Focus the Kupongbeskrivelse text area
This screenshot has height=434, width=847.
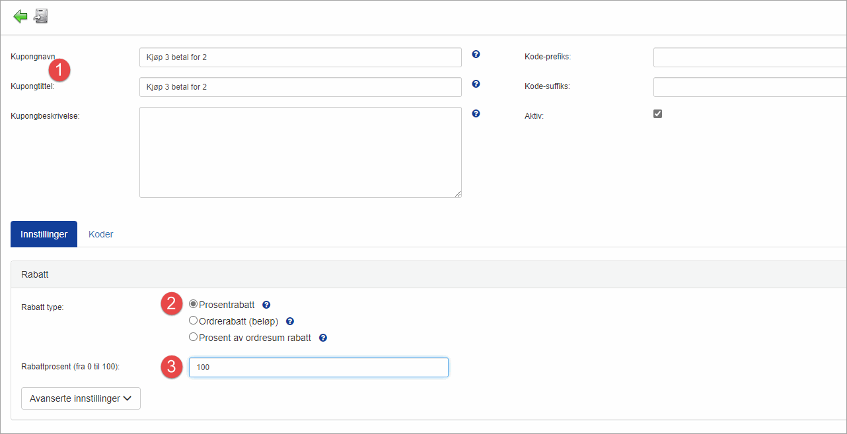click(300, 152)
